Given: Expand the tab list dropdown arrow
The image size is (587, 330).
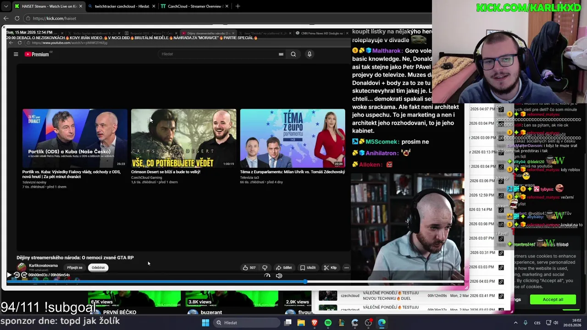Looking at the screenshot, I should pyautogui.click(x=6, y=6).
